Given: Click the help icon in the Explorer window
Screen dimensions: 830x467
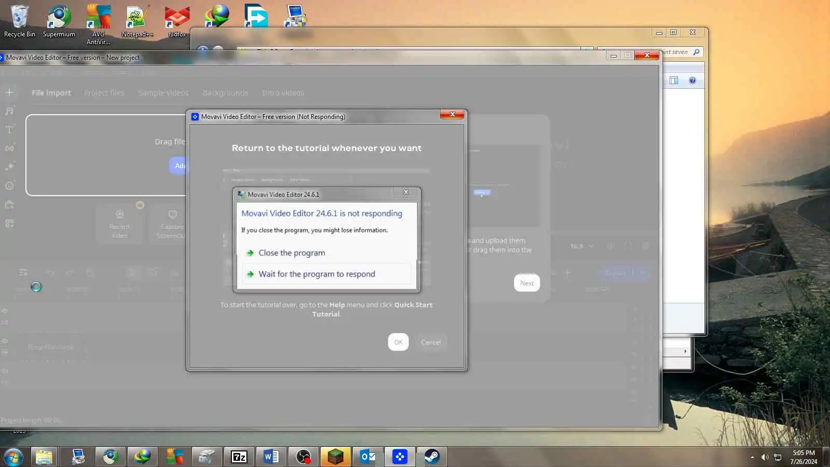Looking at the screenshot, I should pos(692,80).
